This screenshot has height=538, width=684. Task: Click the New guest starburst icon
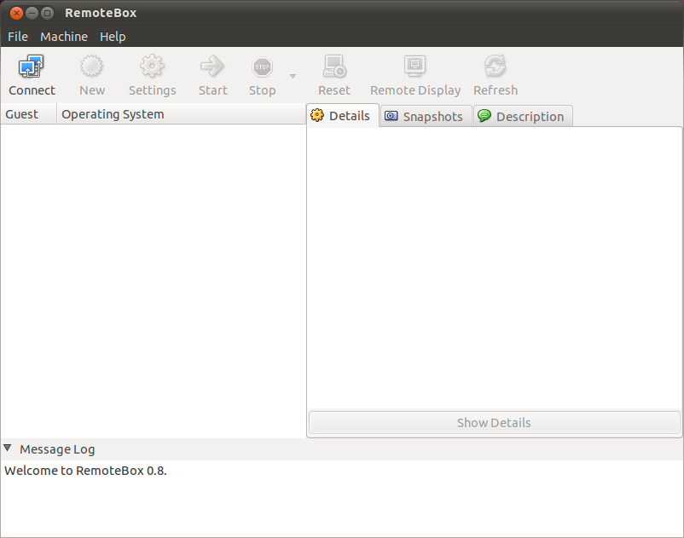(91, 67)
